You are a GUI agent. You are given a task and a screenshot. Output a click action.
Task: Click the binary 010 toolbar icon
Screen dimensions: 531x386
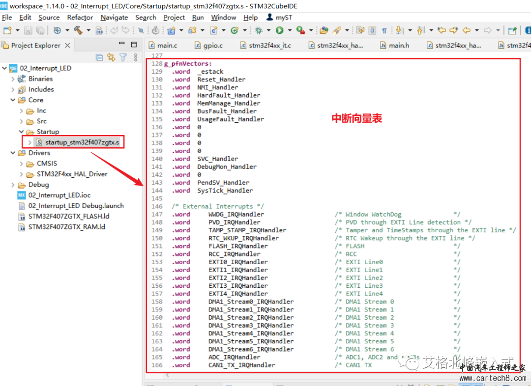(x=99, y=30)
